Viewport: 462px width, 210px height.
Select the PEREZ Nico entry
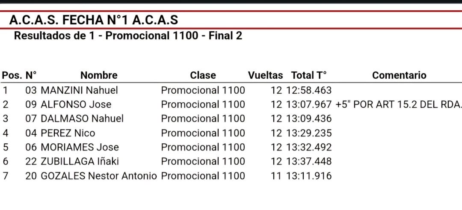click(x=68, y=133)
